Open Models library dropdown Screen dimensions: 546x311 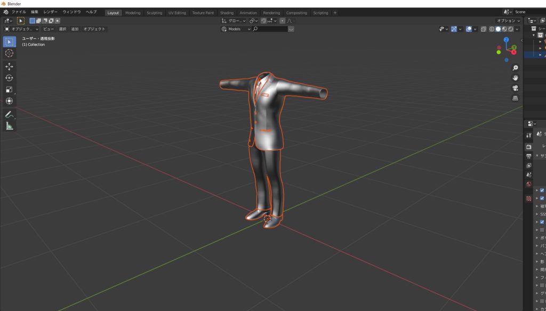click(236, 29)
